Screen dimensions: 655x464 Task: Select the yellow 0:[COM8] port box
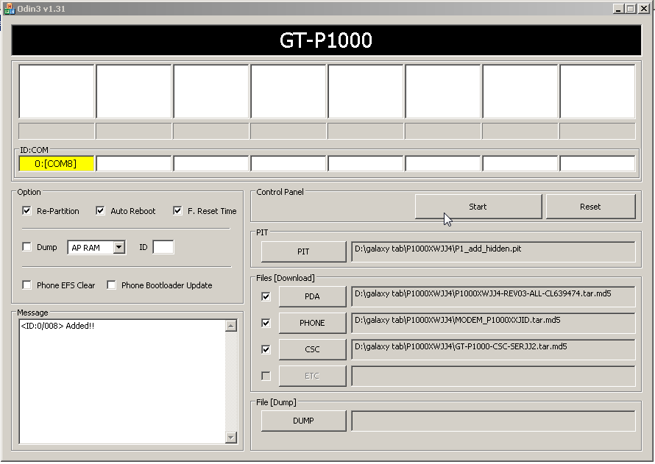click(57, 163)
